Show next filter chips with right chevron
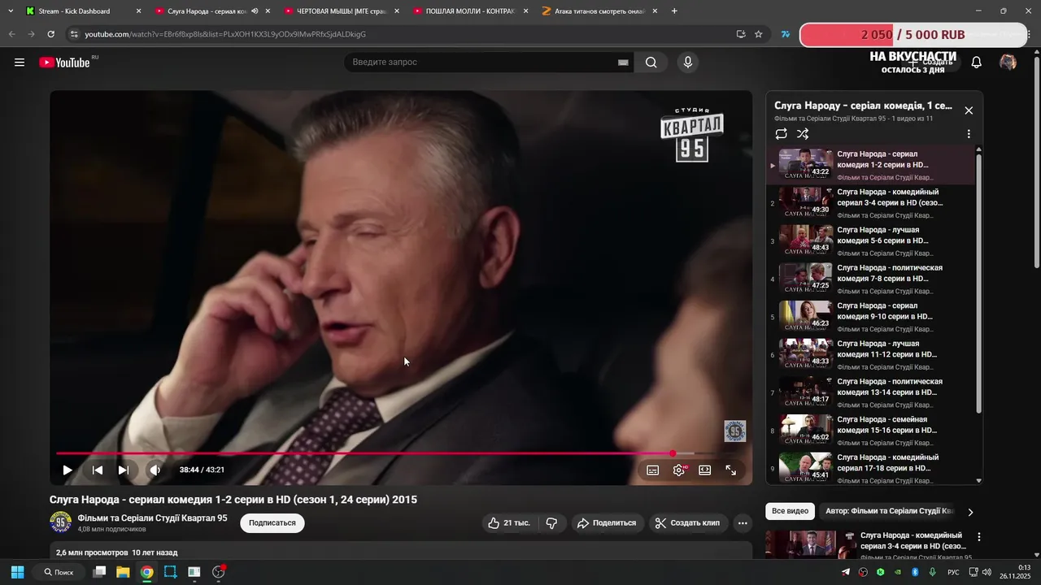This screenshot has width=1041, height=585. pos(970,512)
